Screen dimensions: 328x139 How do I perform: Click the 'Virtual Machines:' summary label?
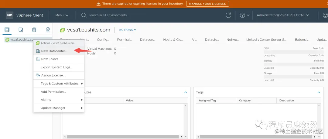coord(100,49)
